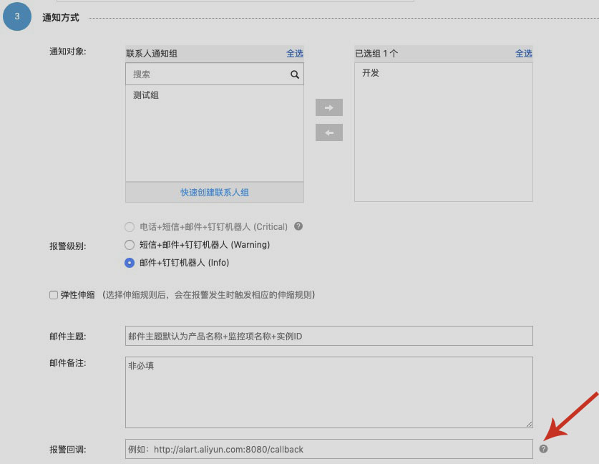This screenshot has width=599, height=464.
Task: Click into the 邮件主题 input field
Action: coord(328,336)
